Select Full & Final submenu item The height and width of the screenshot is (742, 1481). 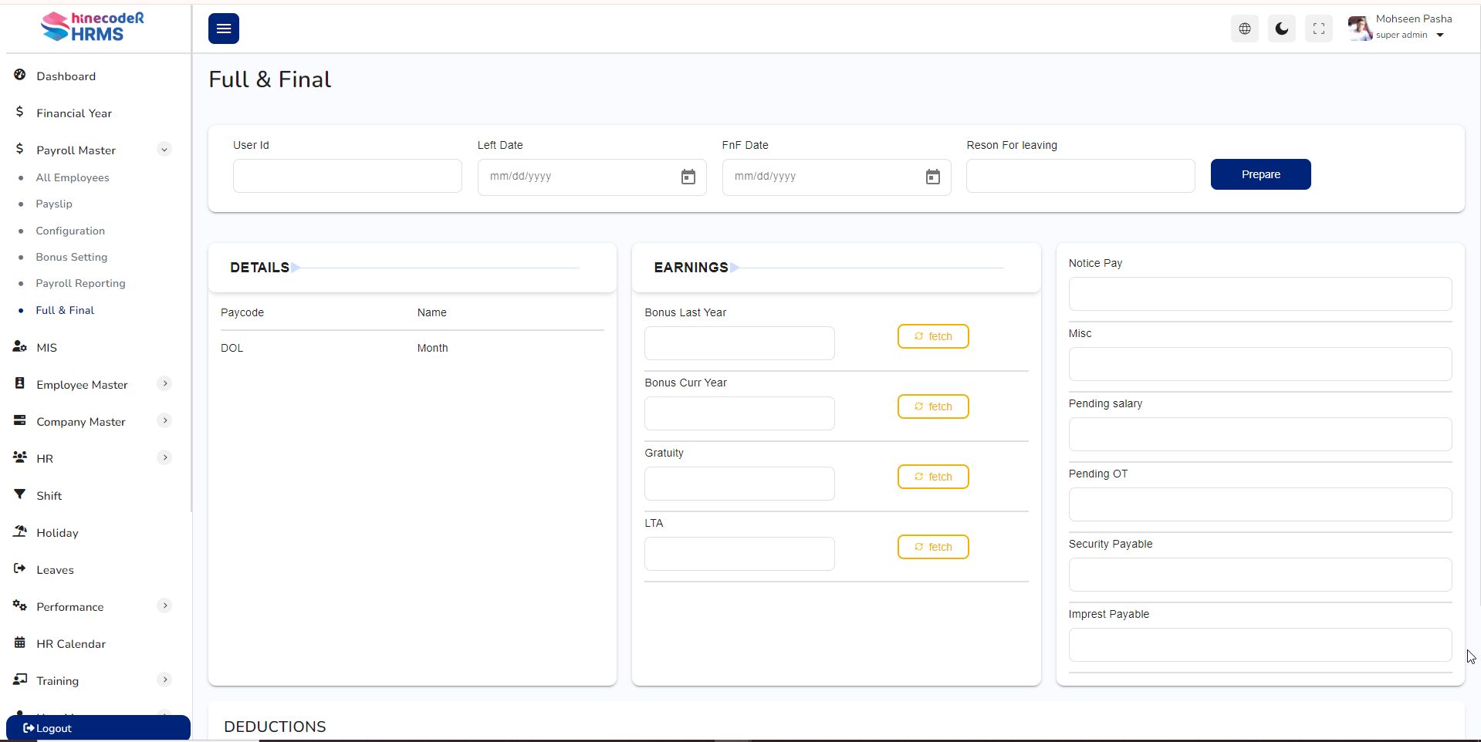pos(65,310)
